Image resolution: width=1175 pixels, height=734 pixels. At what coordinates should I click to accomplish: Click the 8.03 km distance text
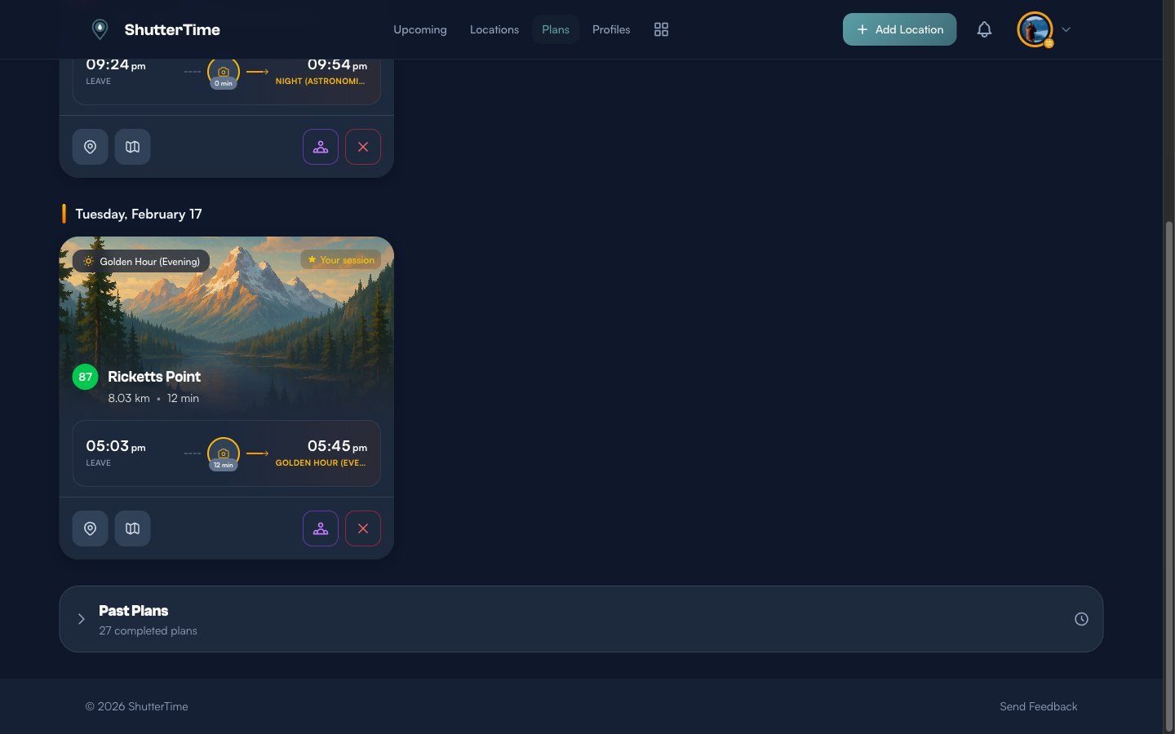[x=129, y=398]
